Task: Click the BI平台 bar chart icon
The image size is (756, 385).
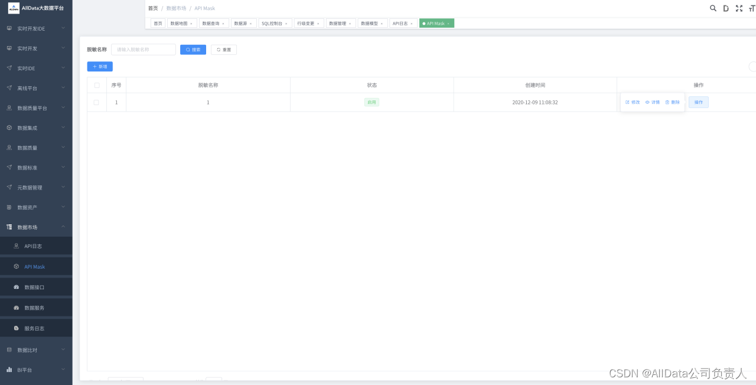Action: point(9,370)
